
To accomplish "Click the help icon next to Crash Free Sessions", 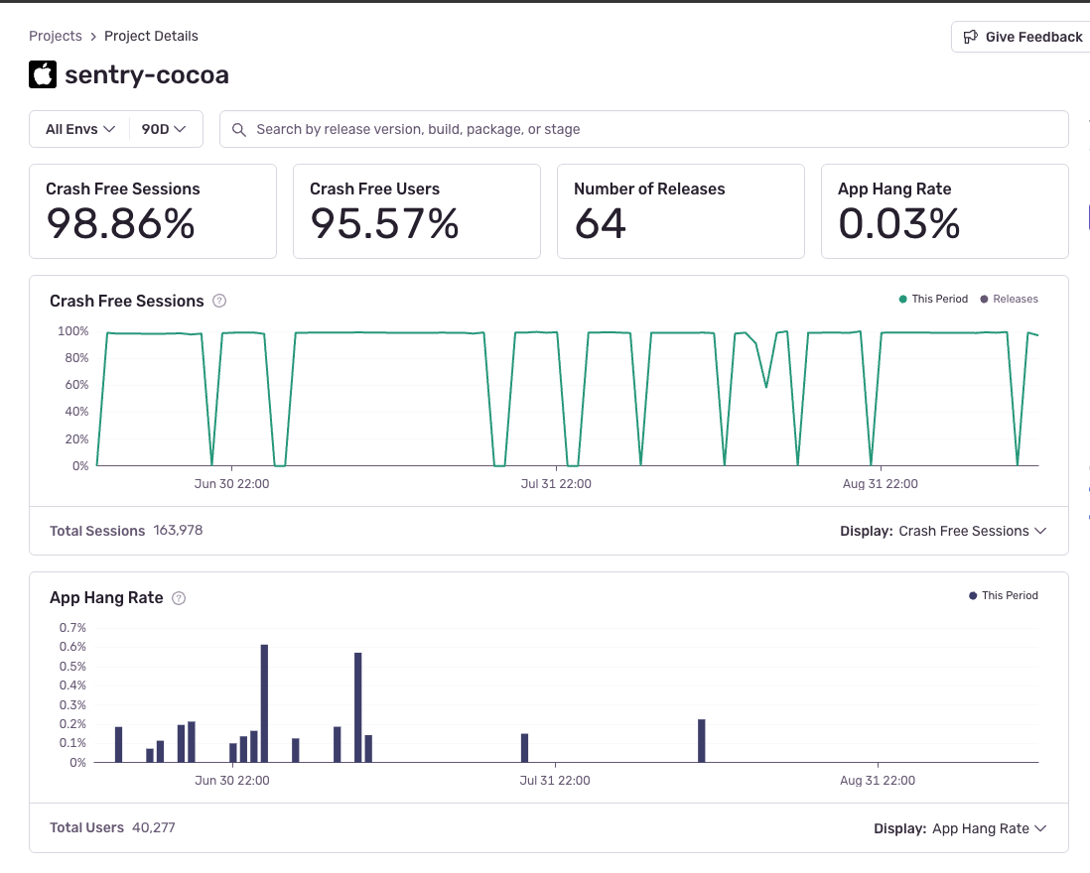I will [219, 301].
